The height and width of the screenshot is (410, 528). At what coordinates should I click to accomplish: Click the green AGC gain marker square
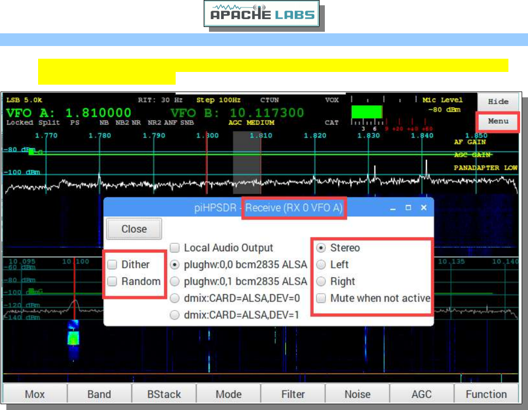point(31,152)
